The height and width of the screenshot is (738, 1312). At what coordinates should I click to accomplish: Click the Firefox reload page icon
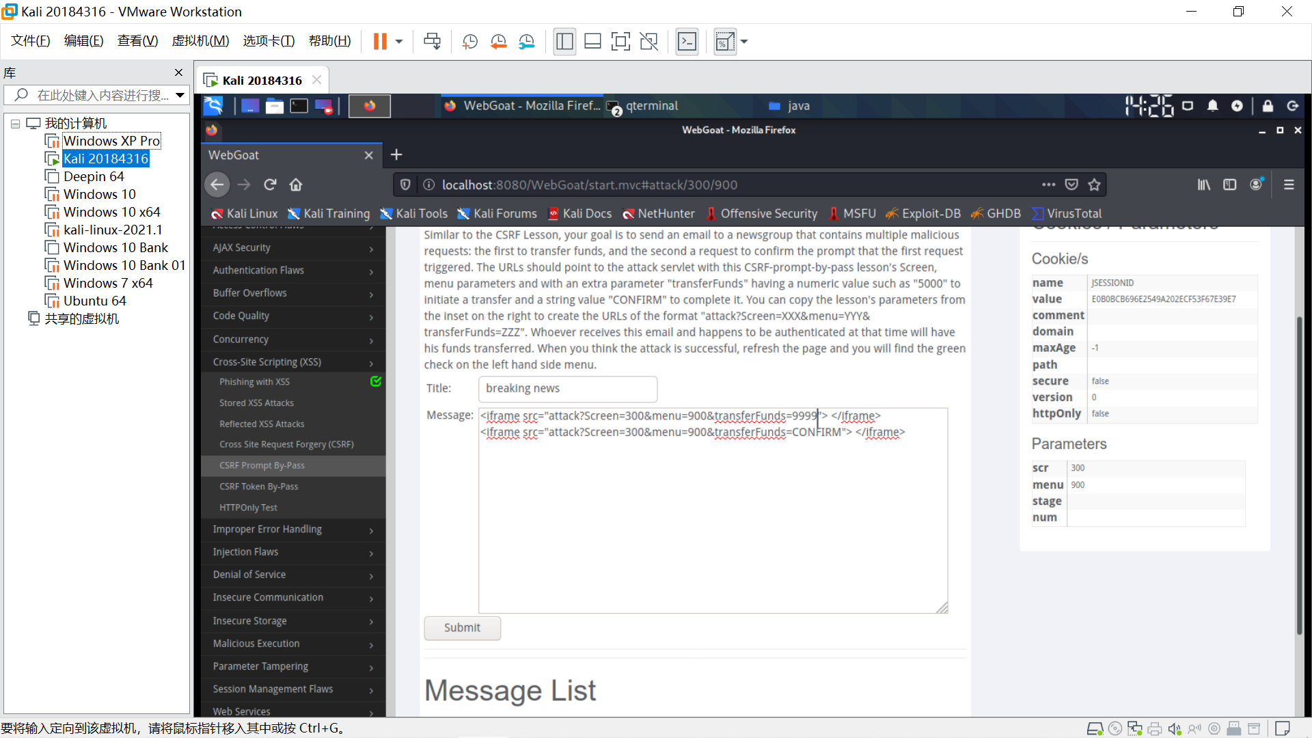270,184
